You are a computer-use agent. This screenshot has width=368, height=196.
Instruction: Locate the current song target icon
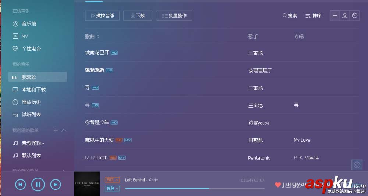(357, 165)
